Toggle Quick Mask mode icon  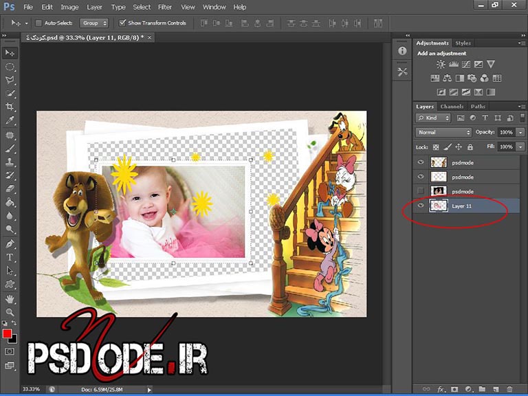(x=10, y=351)
